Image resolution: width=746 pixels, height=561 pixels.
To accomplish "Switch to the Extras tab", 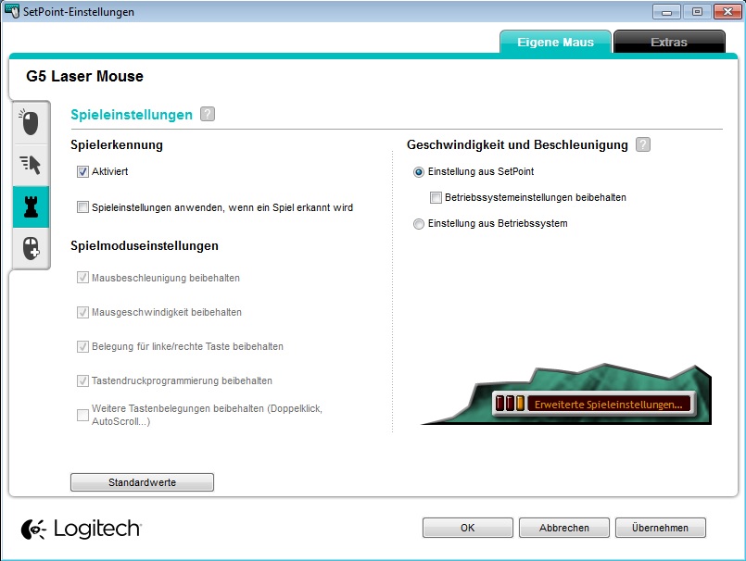I will 669,42.
